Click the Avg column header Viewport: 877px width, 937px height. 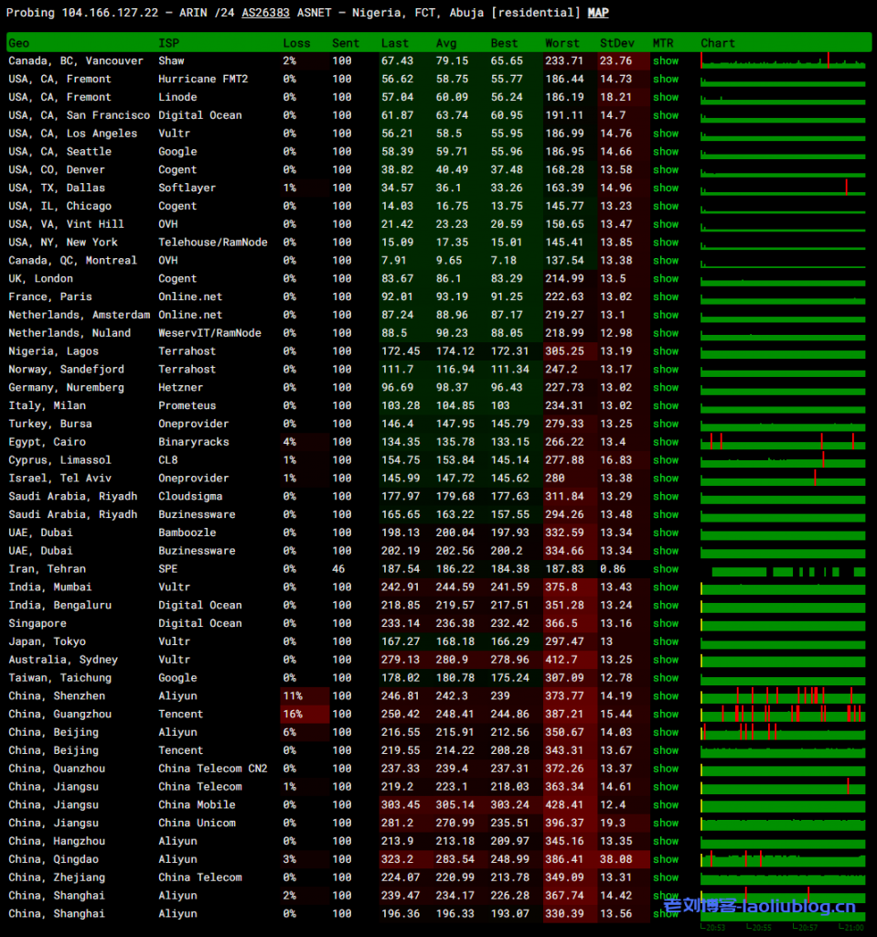pyautogui.click(x=446, y=43)
